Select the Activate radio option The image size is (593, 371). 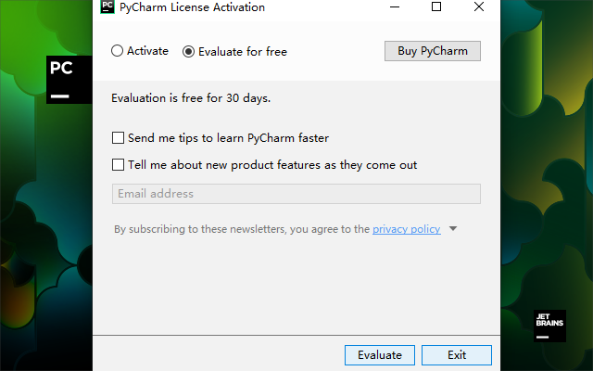(118, 51)
